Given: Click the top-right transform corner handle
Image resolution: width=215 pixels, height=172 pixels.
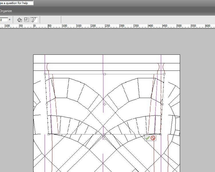Looking at the screenshot, I should pyautogui.click(x=164, y=74).
